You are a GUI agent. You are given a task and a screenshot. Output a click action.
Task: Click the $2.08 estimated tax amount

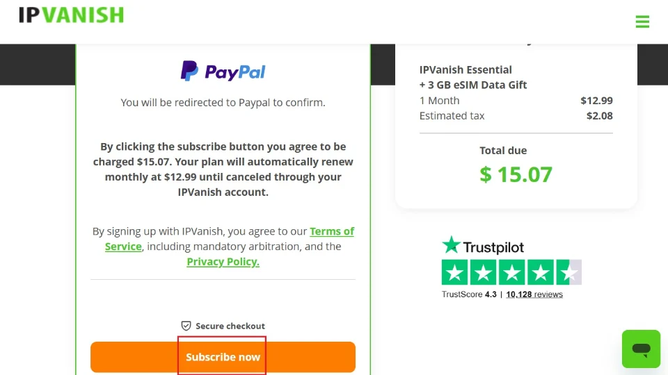599,115
